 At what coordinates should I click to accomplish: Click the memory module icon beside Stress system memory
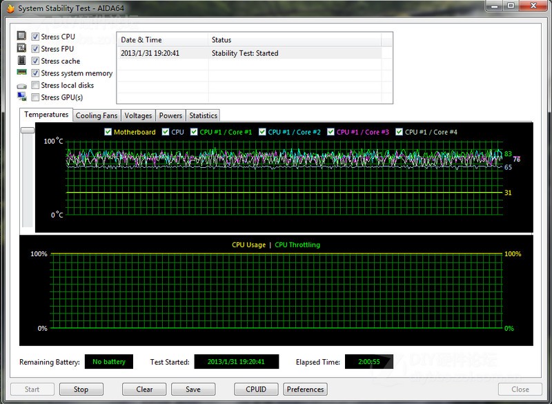[21, 73]
